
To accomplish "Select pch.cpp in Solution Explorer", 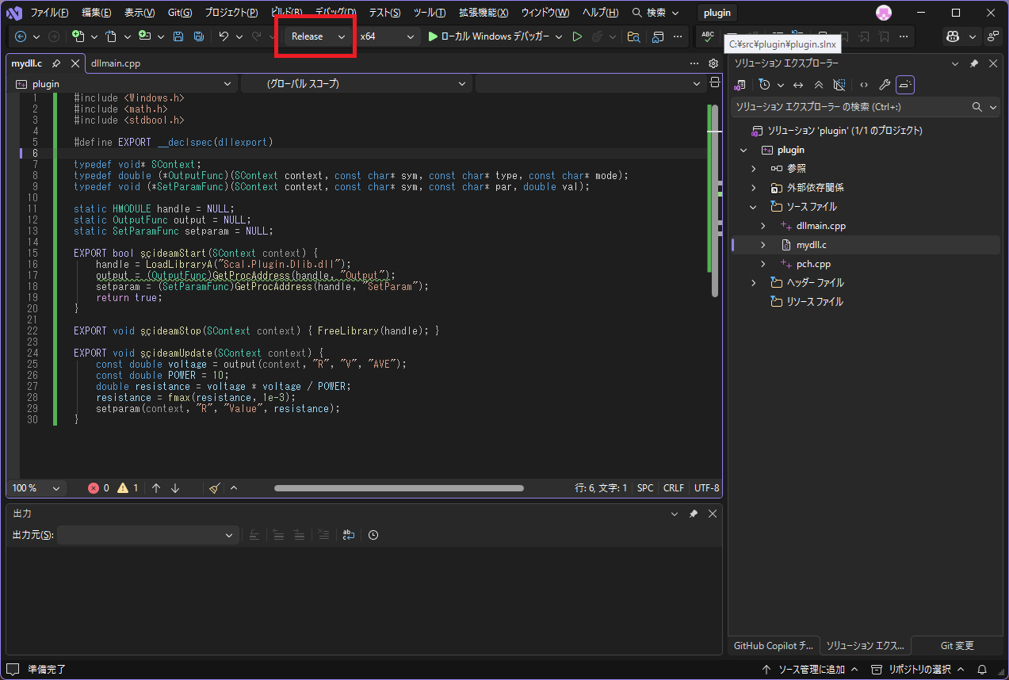I will click(813, 264).
